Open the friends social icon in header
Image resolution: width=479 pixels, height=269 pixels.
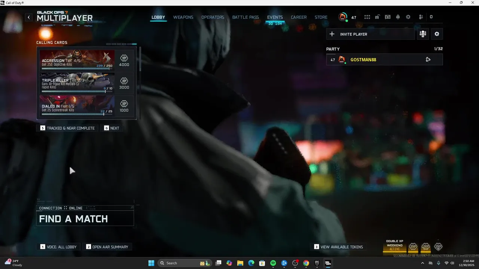[x=421, y=17]
